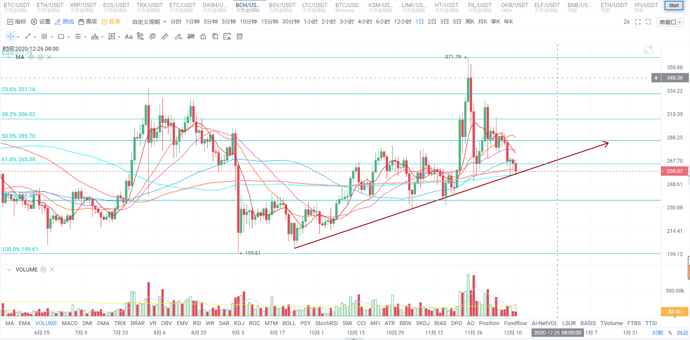Select the vertical parallel lines tool

[x=44, y=36]
